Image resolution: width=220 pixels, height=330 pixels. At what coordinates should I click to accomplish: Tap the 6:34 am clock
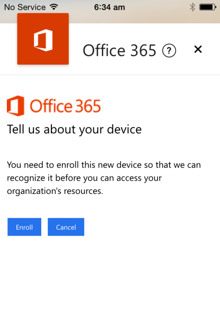point(110,7)
